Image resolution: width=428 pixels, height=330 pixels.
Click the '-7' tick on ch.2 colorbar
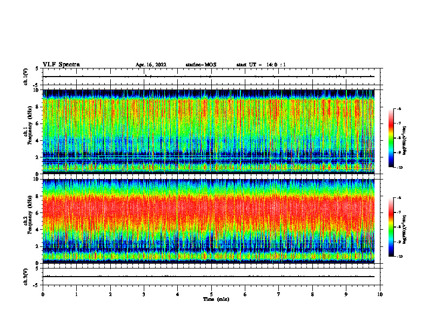pyautogui.click(x=399, y=212)
